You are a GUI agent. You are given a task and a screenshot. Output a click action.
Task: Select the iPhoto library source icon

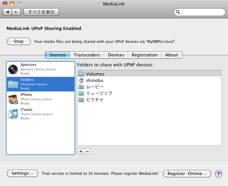[13, 99]
